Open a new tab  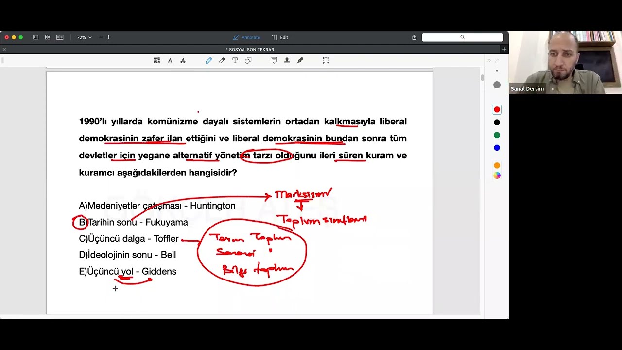coord(504,50)
